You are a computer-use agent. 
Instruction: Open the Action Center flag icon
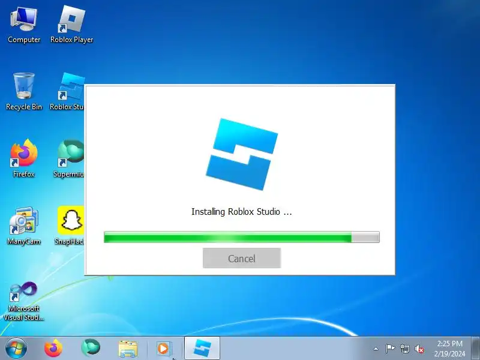tap(390, 349)
